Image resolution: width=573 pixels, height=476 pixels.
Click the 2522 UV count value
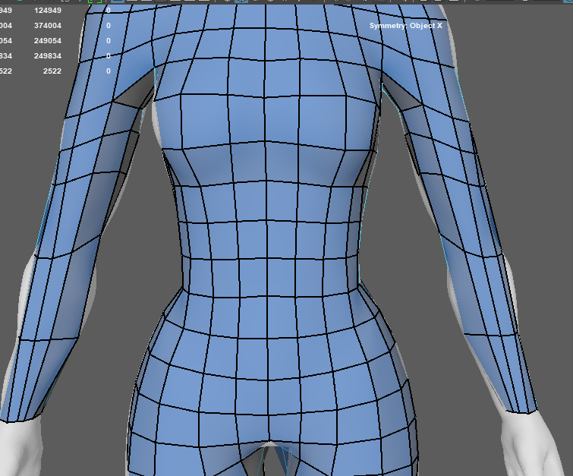tap(52, 71)
